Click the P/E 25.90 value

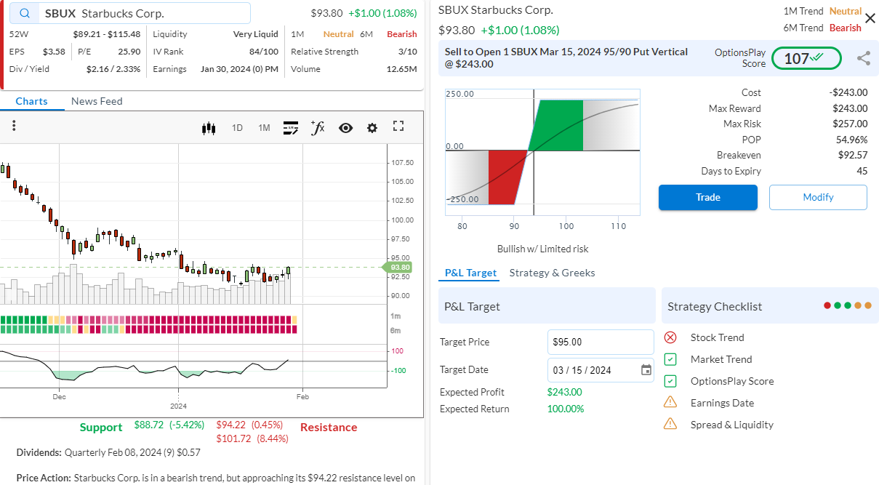coord(129,52)
